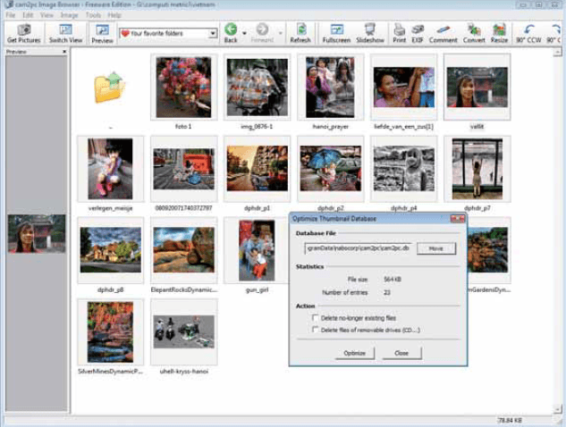
Task: Toggle Switch View in the toolbar
Action: (65, 33)
